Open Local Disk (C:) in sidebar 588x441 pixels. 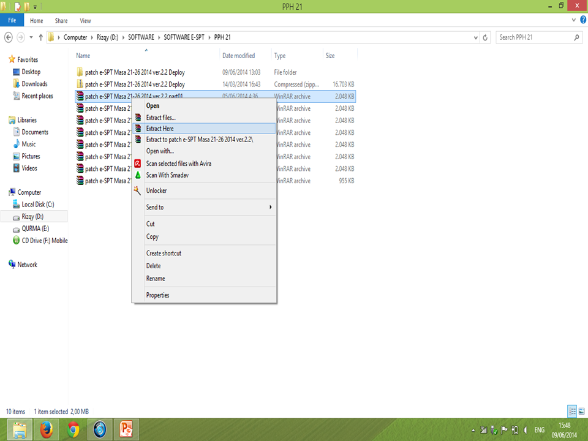(37, 205)
